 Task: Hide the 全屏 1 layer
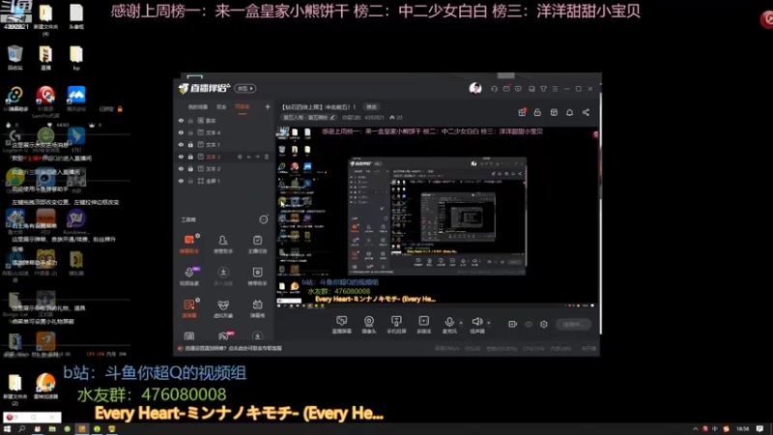[x=181, y=181]
